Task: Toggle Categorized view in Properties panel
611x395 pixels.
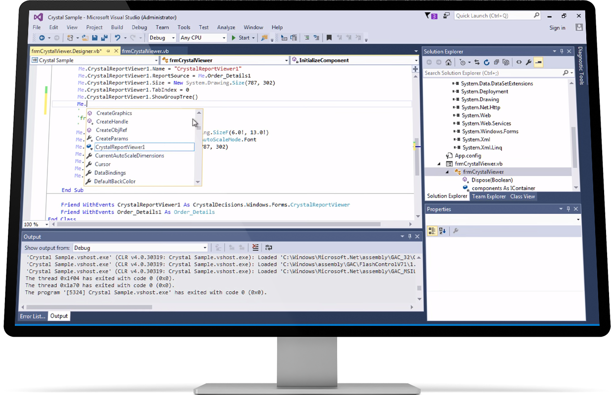Action: (432, 231)
